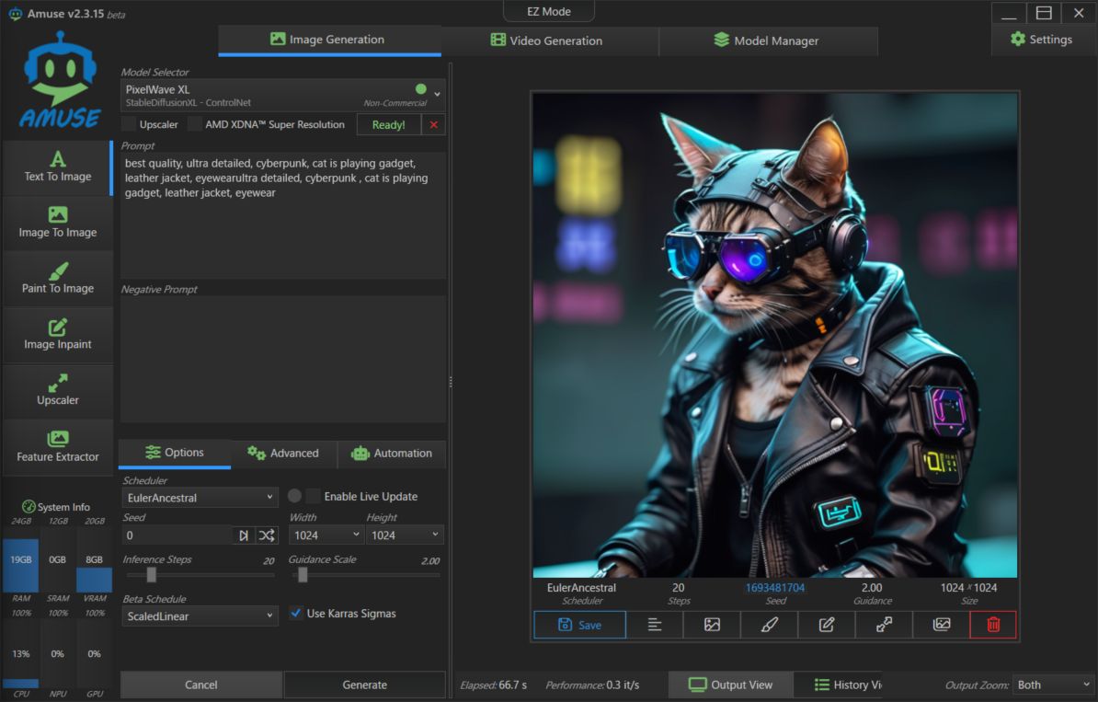Expand the Beta Schedule dropdown
1098x702 pixels.
click(x=200, y=616)
